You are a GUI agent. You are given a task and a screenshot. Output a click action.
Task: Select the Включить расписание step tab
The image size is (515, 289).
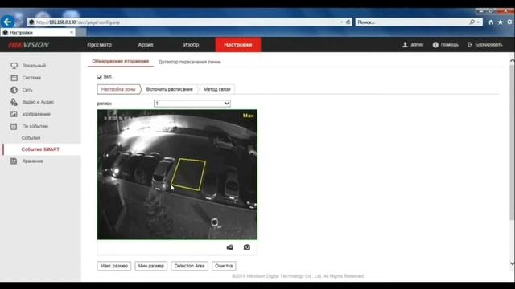(x=169, y=89)
